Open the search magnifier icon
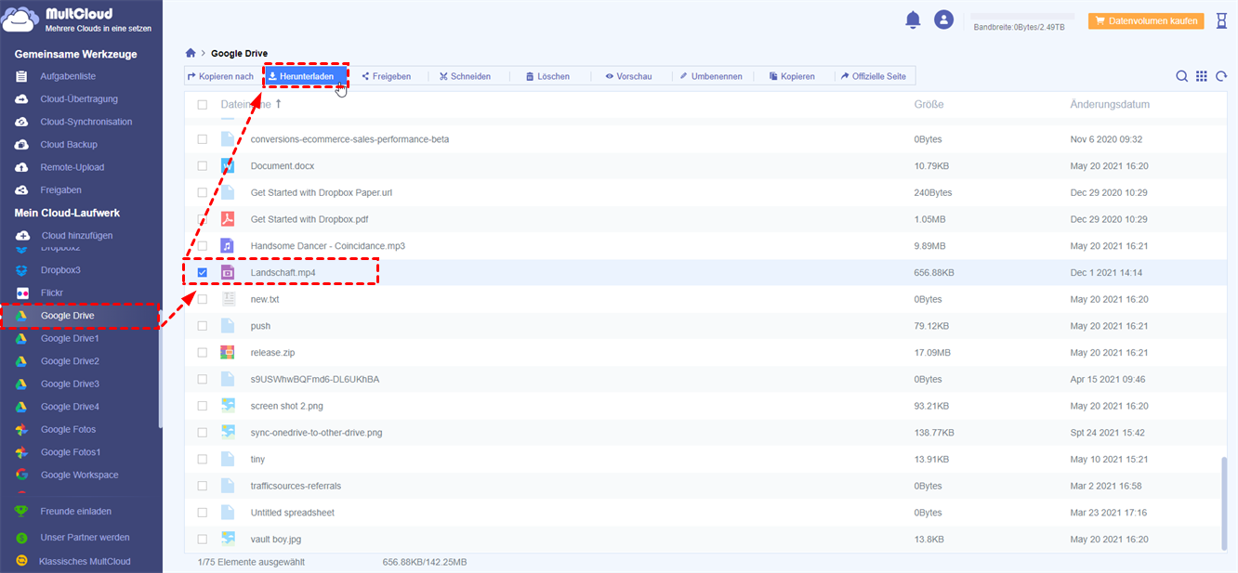 pyautogui.click(x=1181, y=76)
